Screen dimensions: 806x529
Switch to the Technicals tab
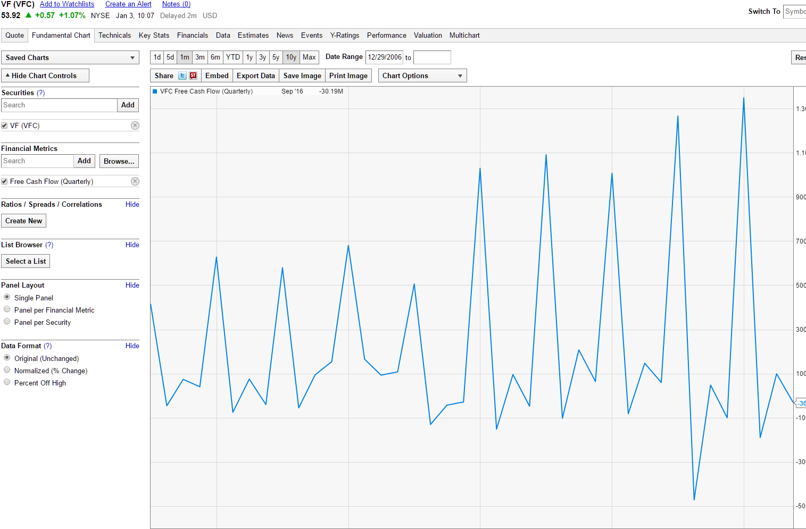[114, 35]
